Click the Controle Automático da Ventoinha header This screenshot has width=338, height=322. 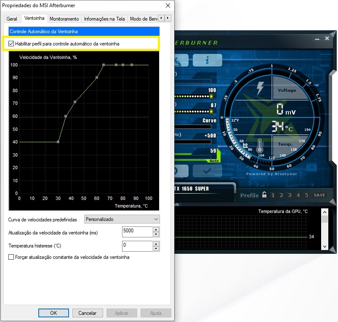(x=84, y=32)
